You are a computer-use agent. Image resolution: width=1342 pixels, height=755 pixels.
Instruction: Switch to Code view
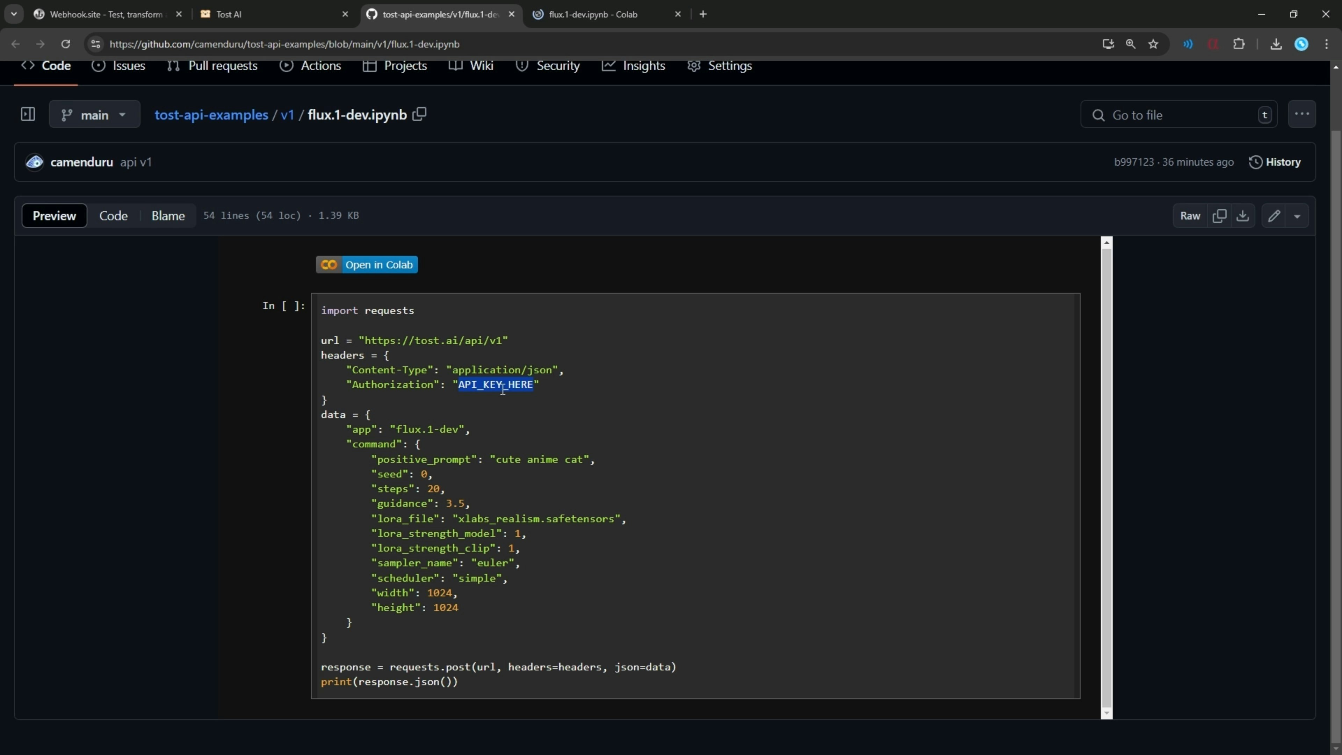tap(113, 216)
